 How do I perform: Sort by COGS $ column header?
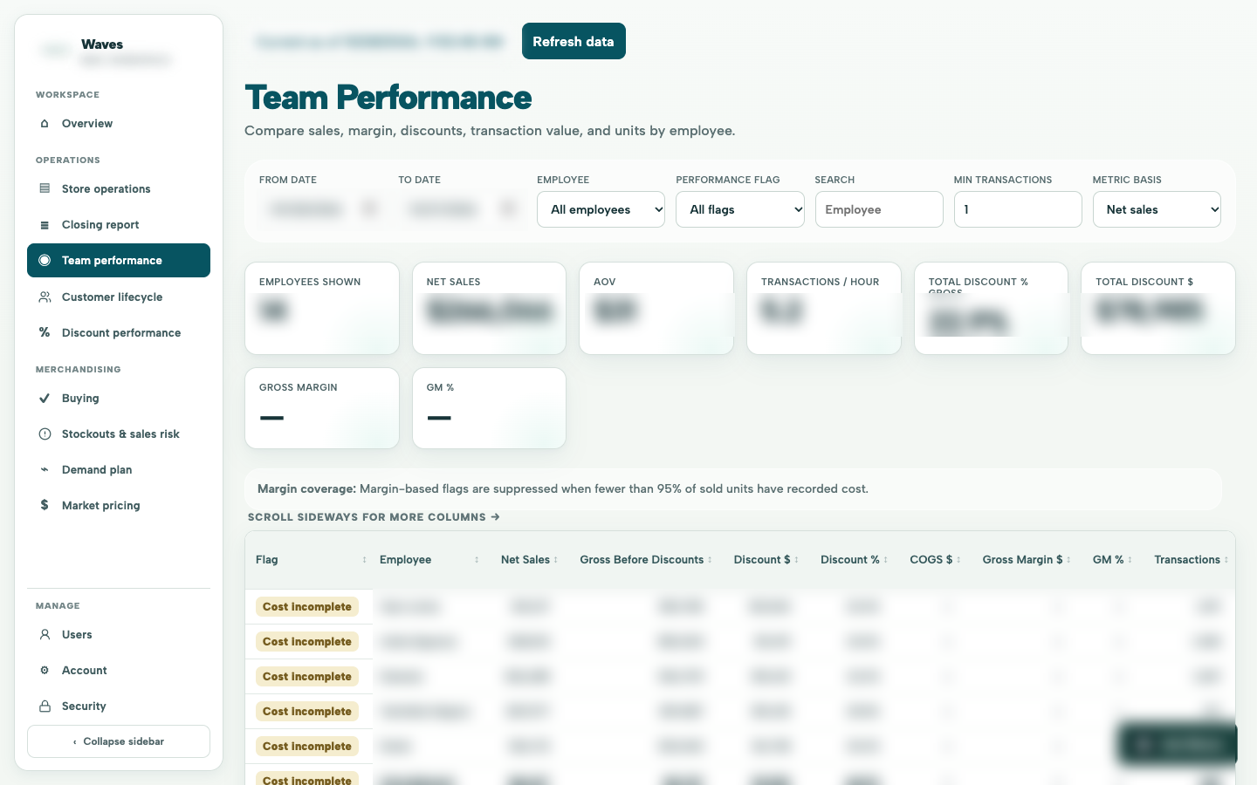(x=935, y=560)
